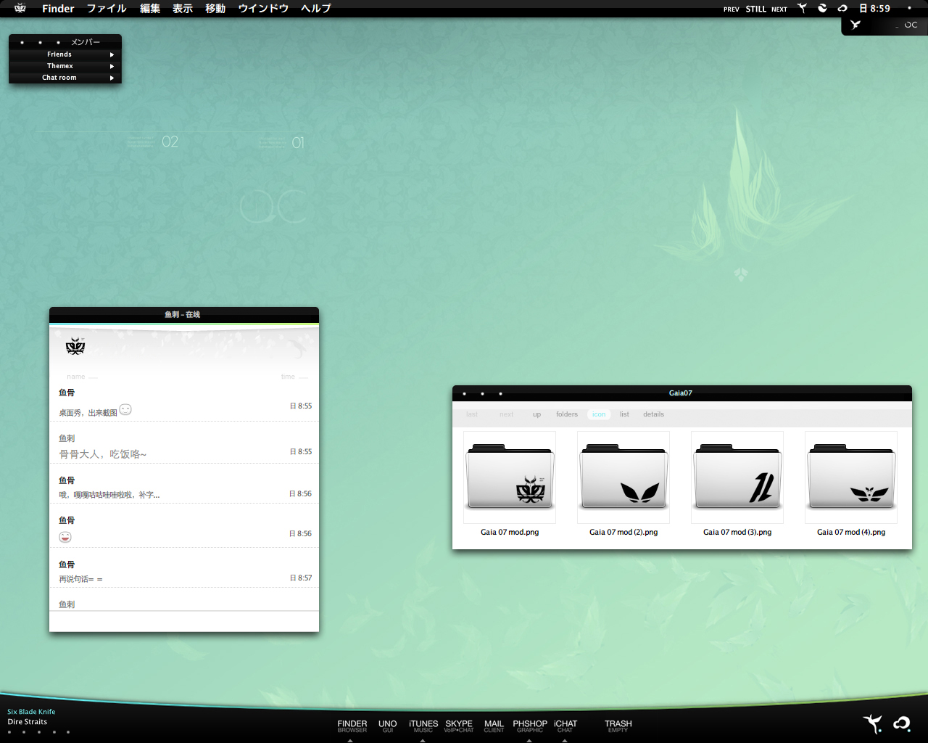
Task: Open the Apple-style logo menu
Action: click(x=20, y=8)
